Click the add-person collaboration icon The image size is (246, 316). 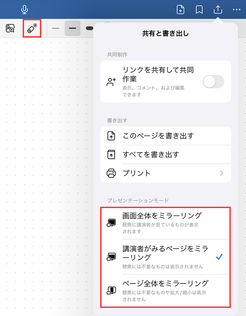click(111, 82)
